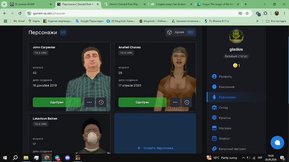Open the Ходячие мертвецы bookmark
This screenshot has height=162, width=289.
click(57, 21)
